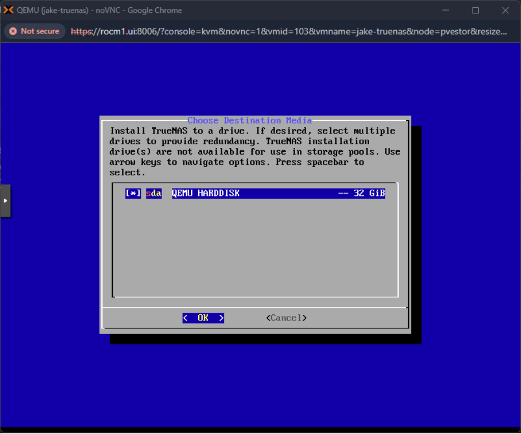Click the Proxmox logo in title bar

pyautogui.click(x=8, y=10)
